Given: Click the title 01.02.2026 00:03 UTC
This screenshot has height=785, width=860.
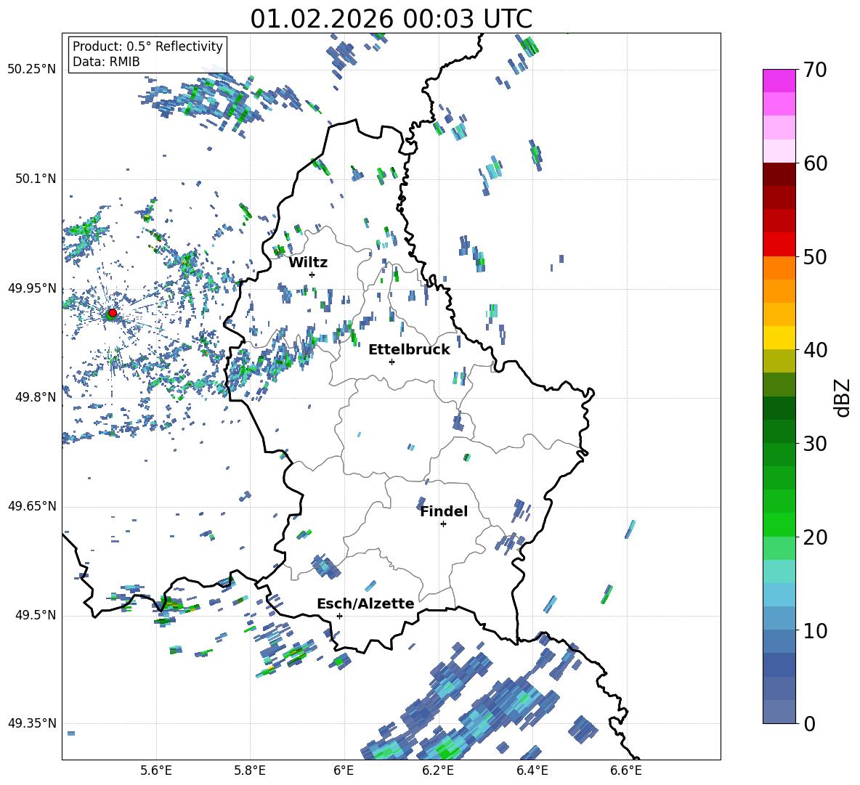Looking at the screenshot, I should pos(391,19).
